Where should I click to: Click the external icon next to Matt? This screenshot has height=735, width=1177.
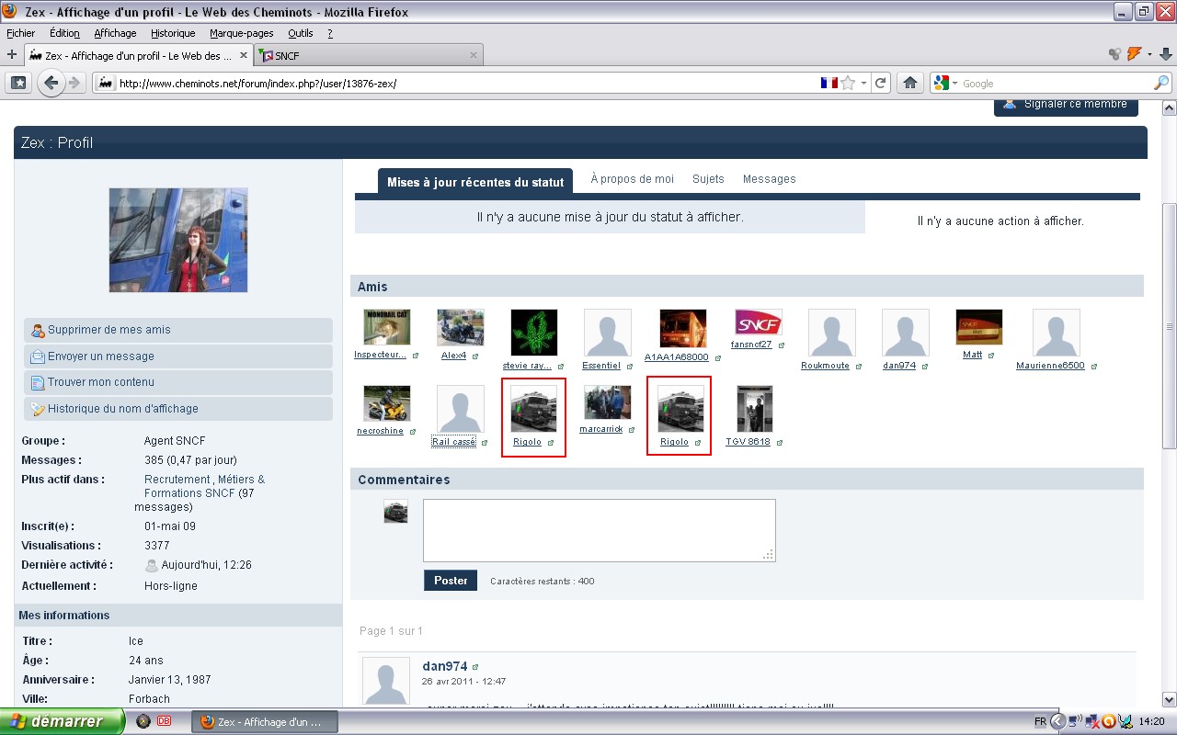[x=993, y=356]
